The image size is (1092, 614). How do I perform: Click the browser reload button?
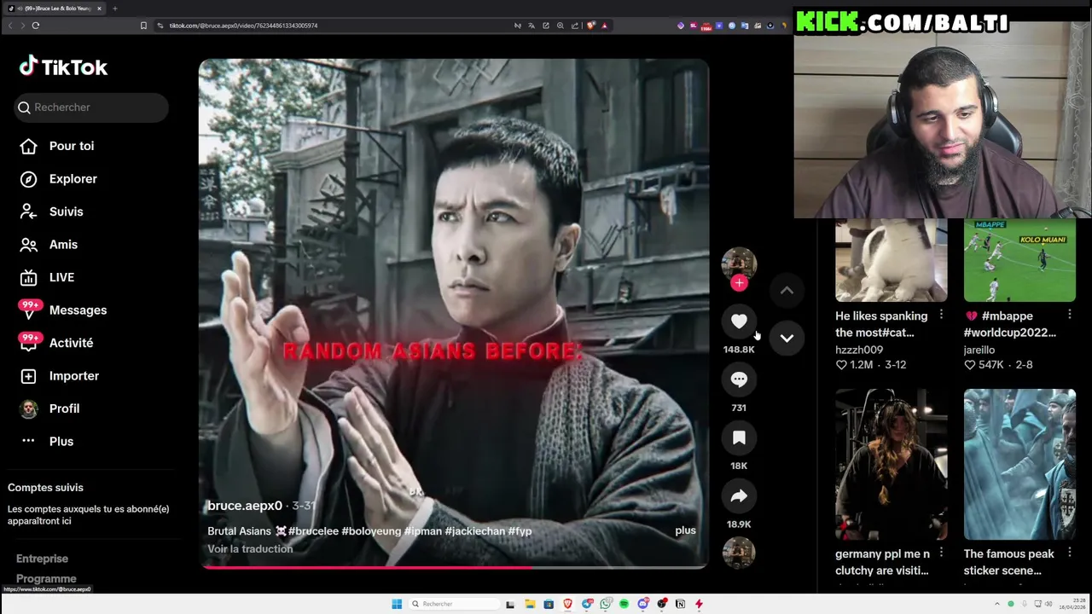click(x=36, y=26)
